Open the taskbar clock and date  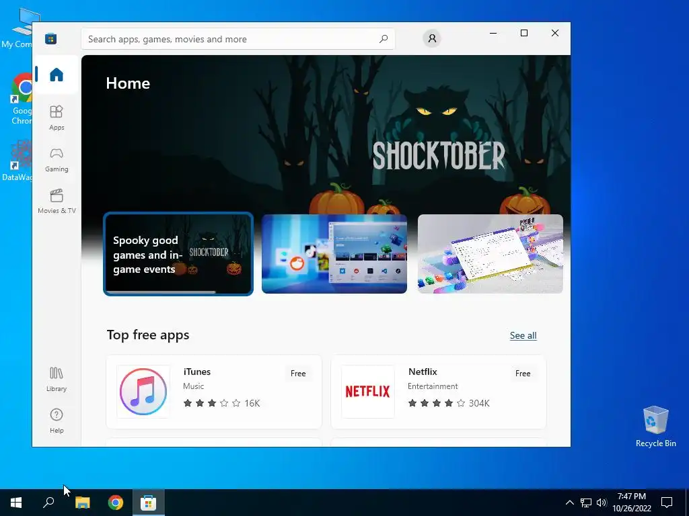[632, 503]
